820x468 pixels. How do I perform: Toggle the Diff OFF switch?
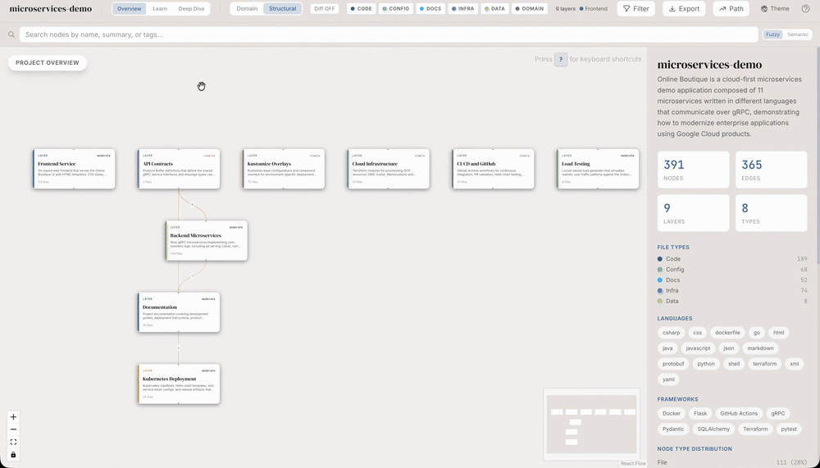pyautogui.click(x=324, y=8)
